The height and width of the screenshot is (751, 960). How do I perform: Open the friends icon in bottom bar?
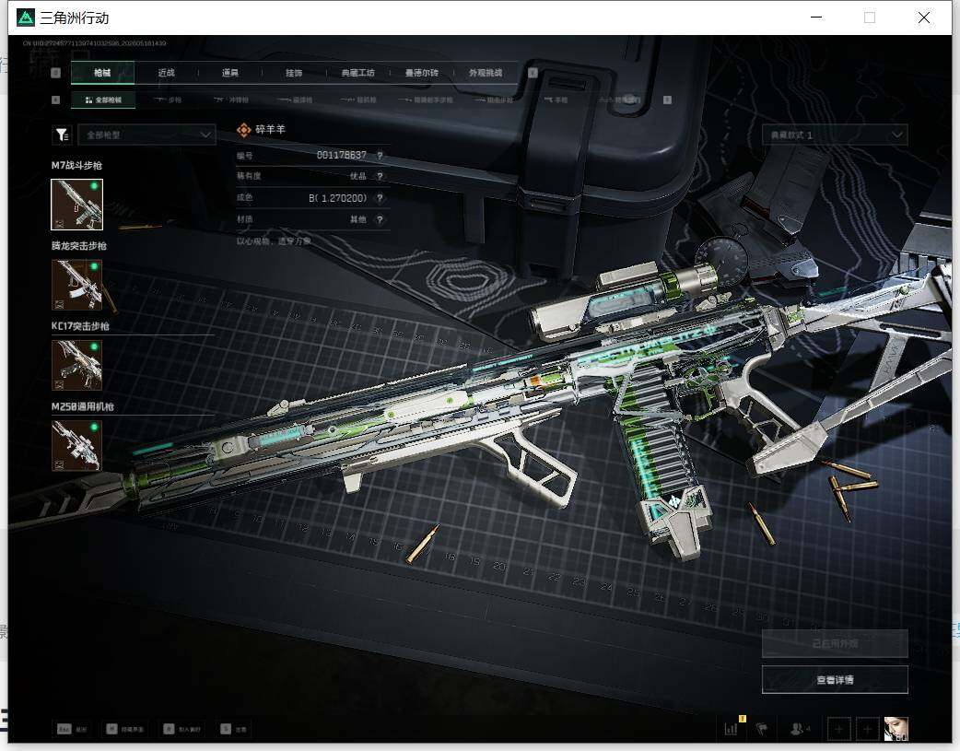tap(800, 729)
